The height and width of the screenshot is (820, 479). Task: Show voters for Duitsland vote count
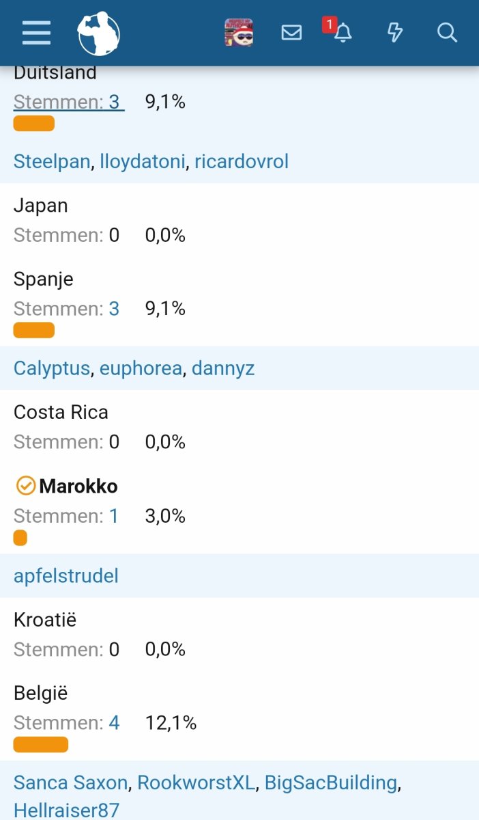114,102
